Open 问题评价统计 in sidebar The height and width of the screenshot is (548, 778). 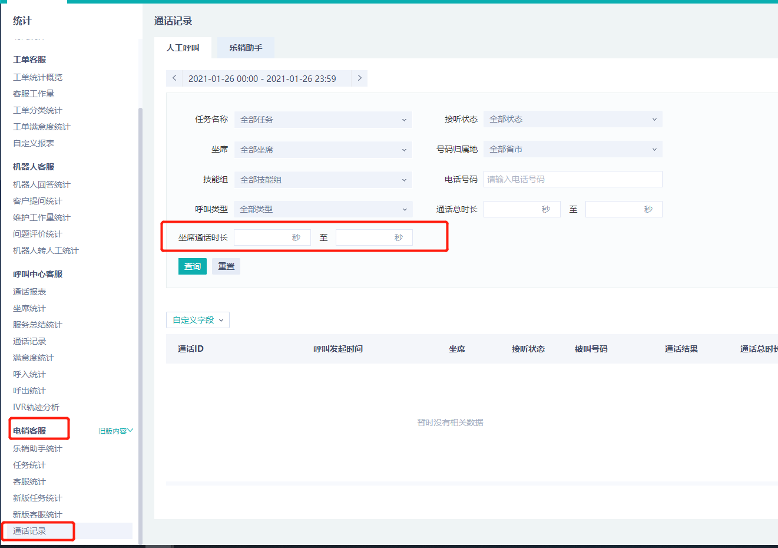38,234
